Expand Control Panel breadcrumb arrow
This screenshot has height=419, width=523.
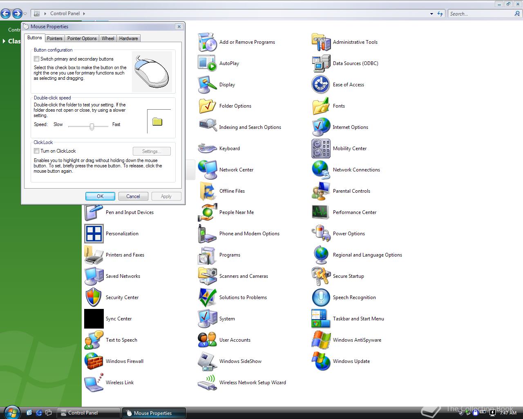(x=84, y=14)
